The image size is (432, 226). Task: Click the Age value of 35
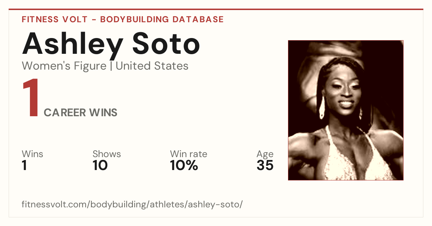[265, 165]
